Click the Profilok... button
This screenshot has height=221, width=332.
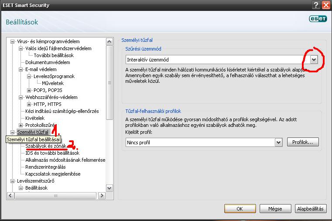303,143
